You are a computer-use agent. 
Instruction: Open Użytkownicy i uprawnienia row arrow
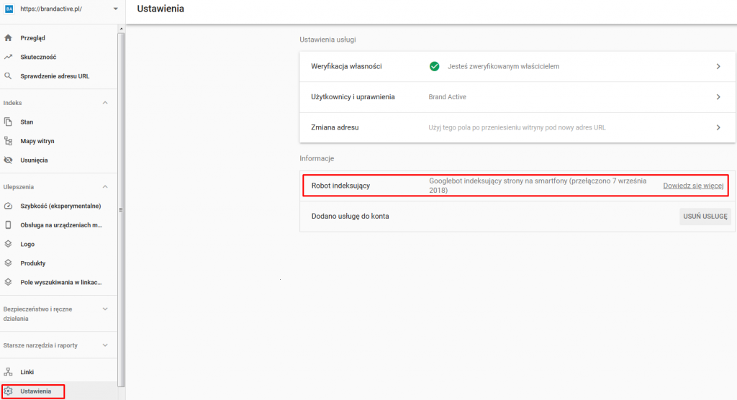718,97
